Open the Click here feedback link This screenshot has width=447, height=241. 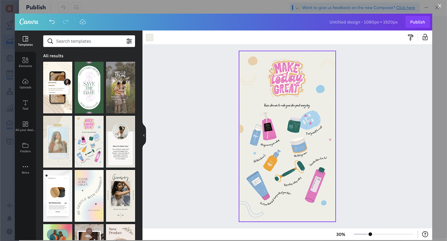[x=405, y=8]
